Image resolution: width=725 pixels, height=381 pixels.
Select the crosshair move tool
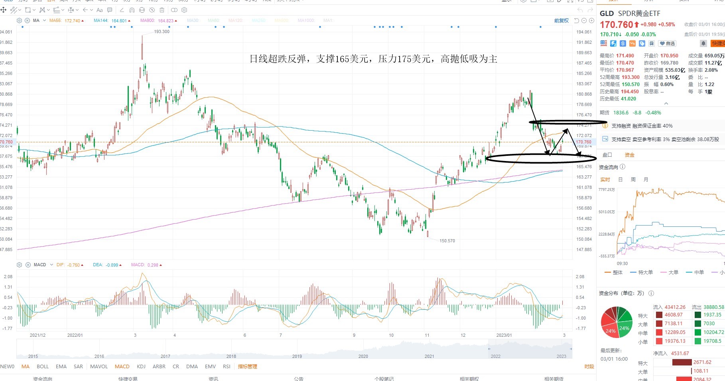coord(3,10)
